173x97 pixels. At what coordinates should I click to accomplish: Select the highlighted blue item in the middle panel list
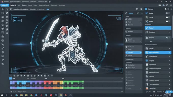(x=134, y=52)
